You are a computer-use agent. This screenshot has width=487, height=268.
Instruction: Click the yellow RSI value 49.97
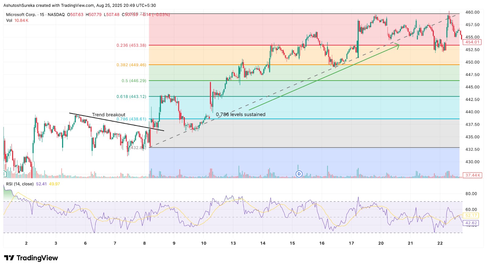[54, 184]
